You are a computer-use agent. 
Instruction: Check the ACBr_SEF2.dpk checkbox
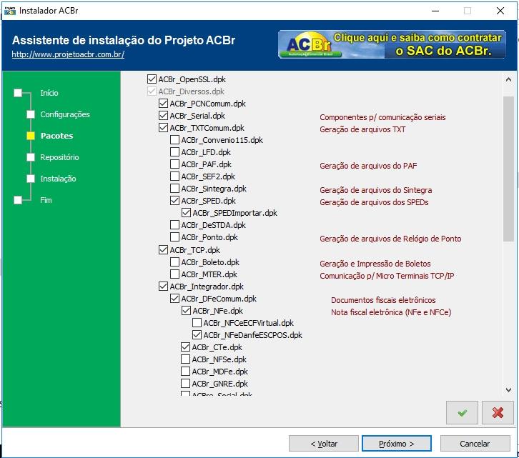coord(174,176)
